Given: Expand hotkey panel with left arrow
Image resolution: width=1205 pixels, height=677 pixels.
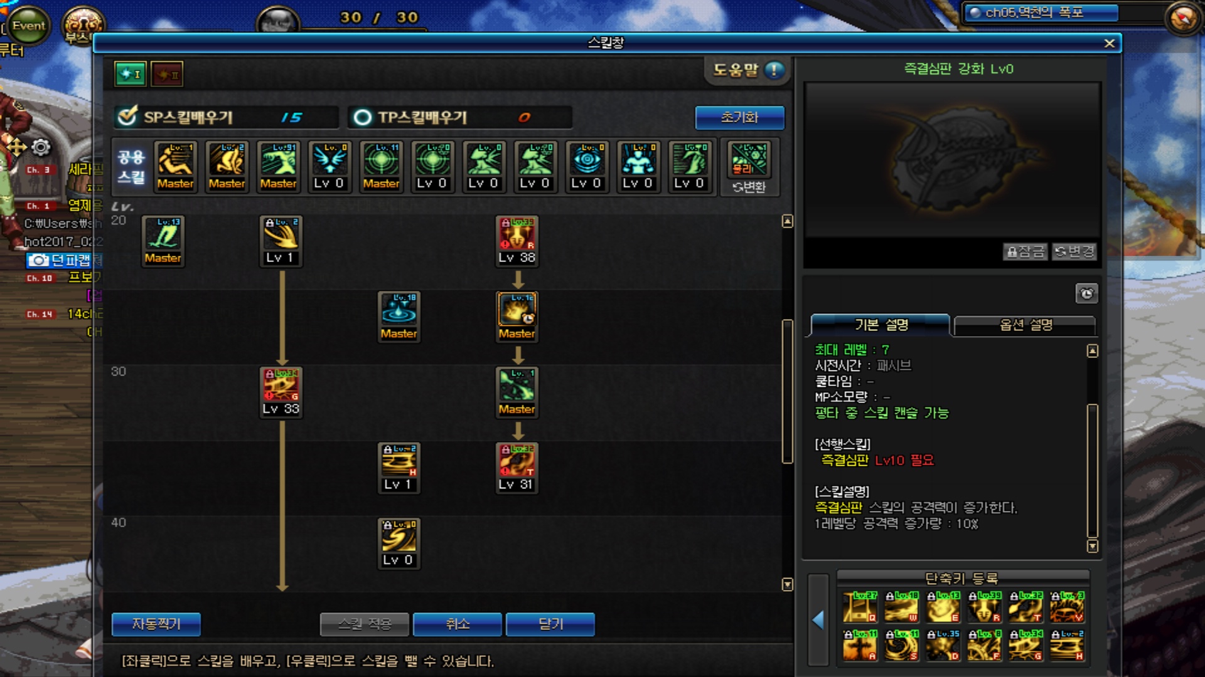Looking at the screenshot, I should coord(818,619).
